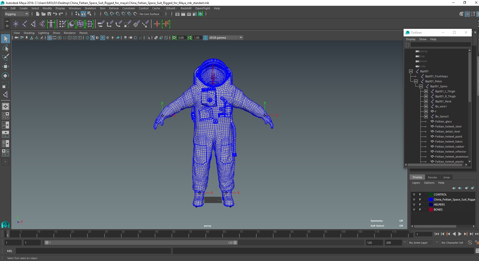This screenshot has height=261, width=479.
Task: Switch to the Anim layer tab
Action: [446, 177]
